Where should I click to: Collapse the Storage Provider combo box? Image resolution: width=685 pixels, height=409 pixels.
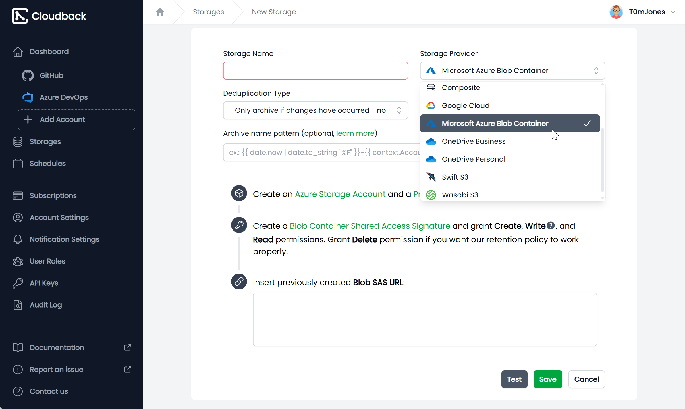click(512, 71)
